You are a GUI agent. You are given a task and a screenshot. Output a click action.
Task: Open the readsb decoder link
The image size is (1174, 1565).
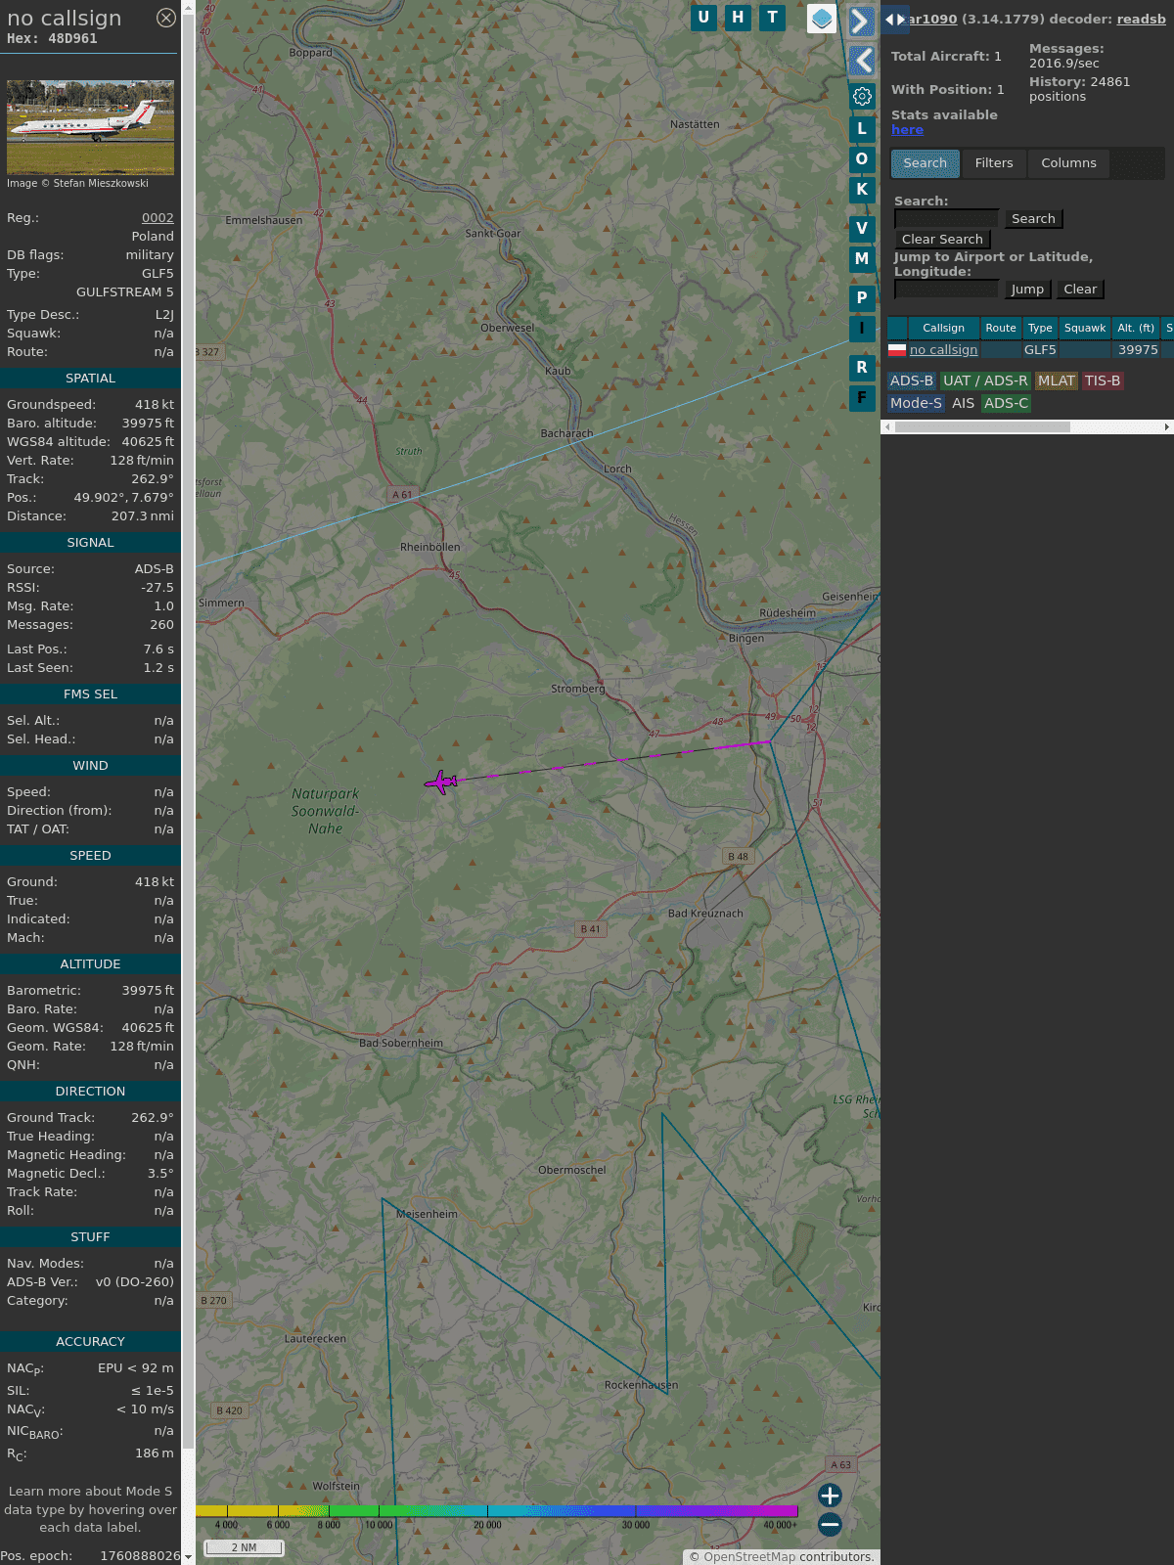coord(1141,19)
